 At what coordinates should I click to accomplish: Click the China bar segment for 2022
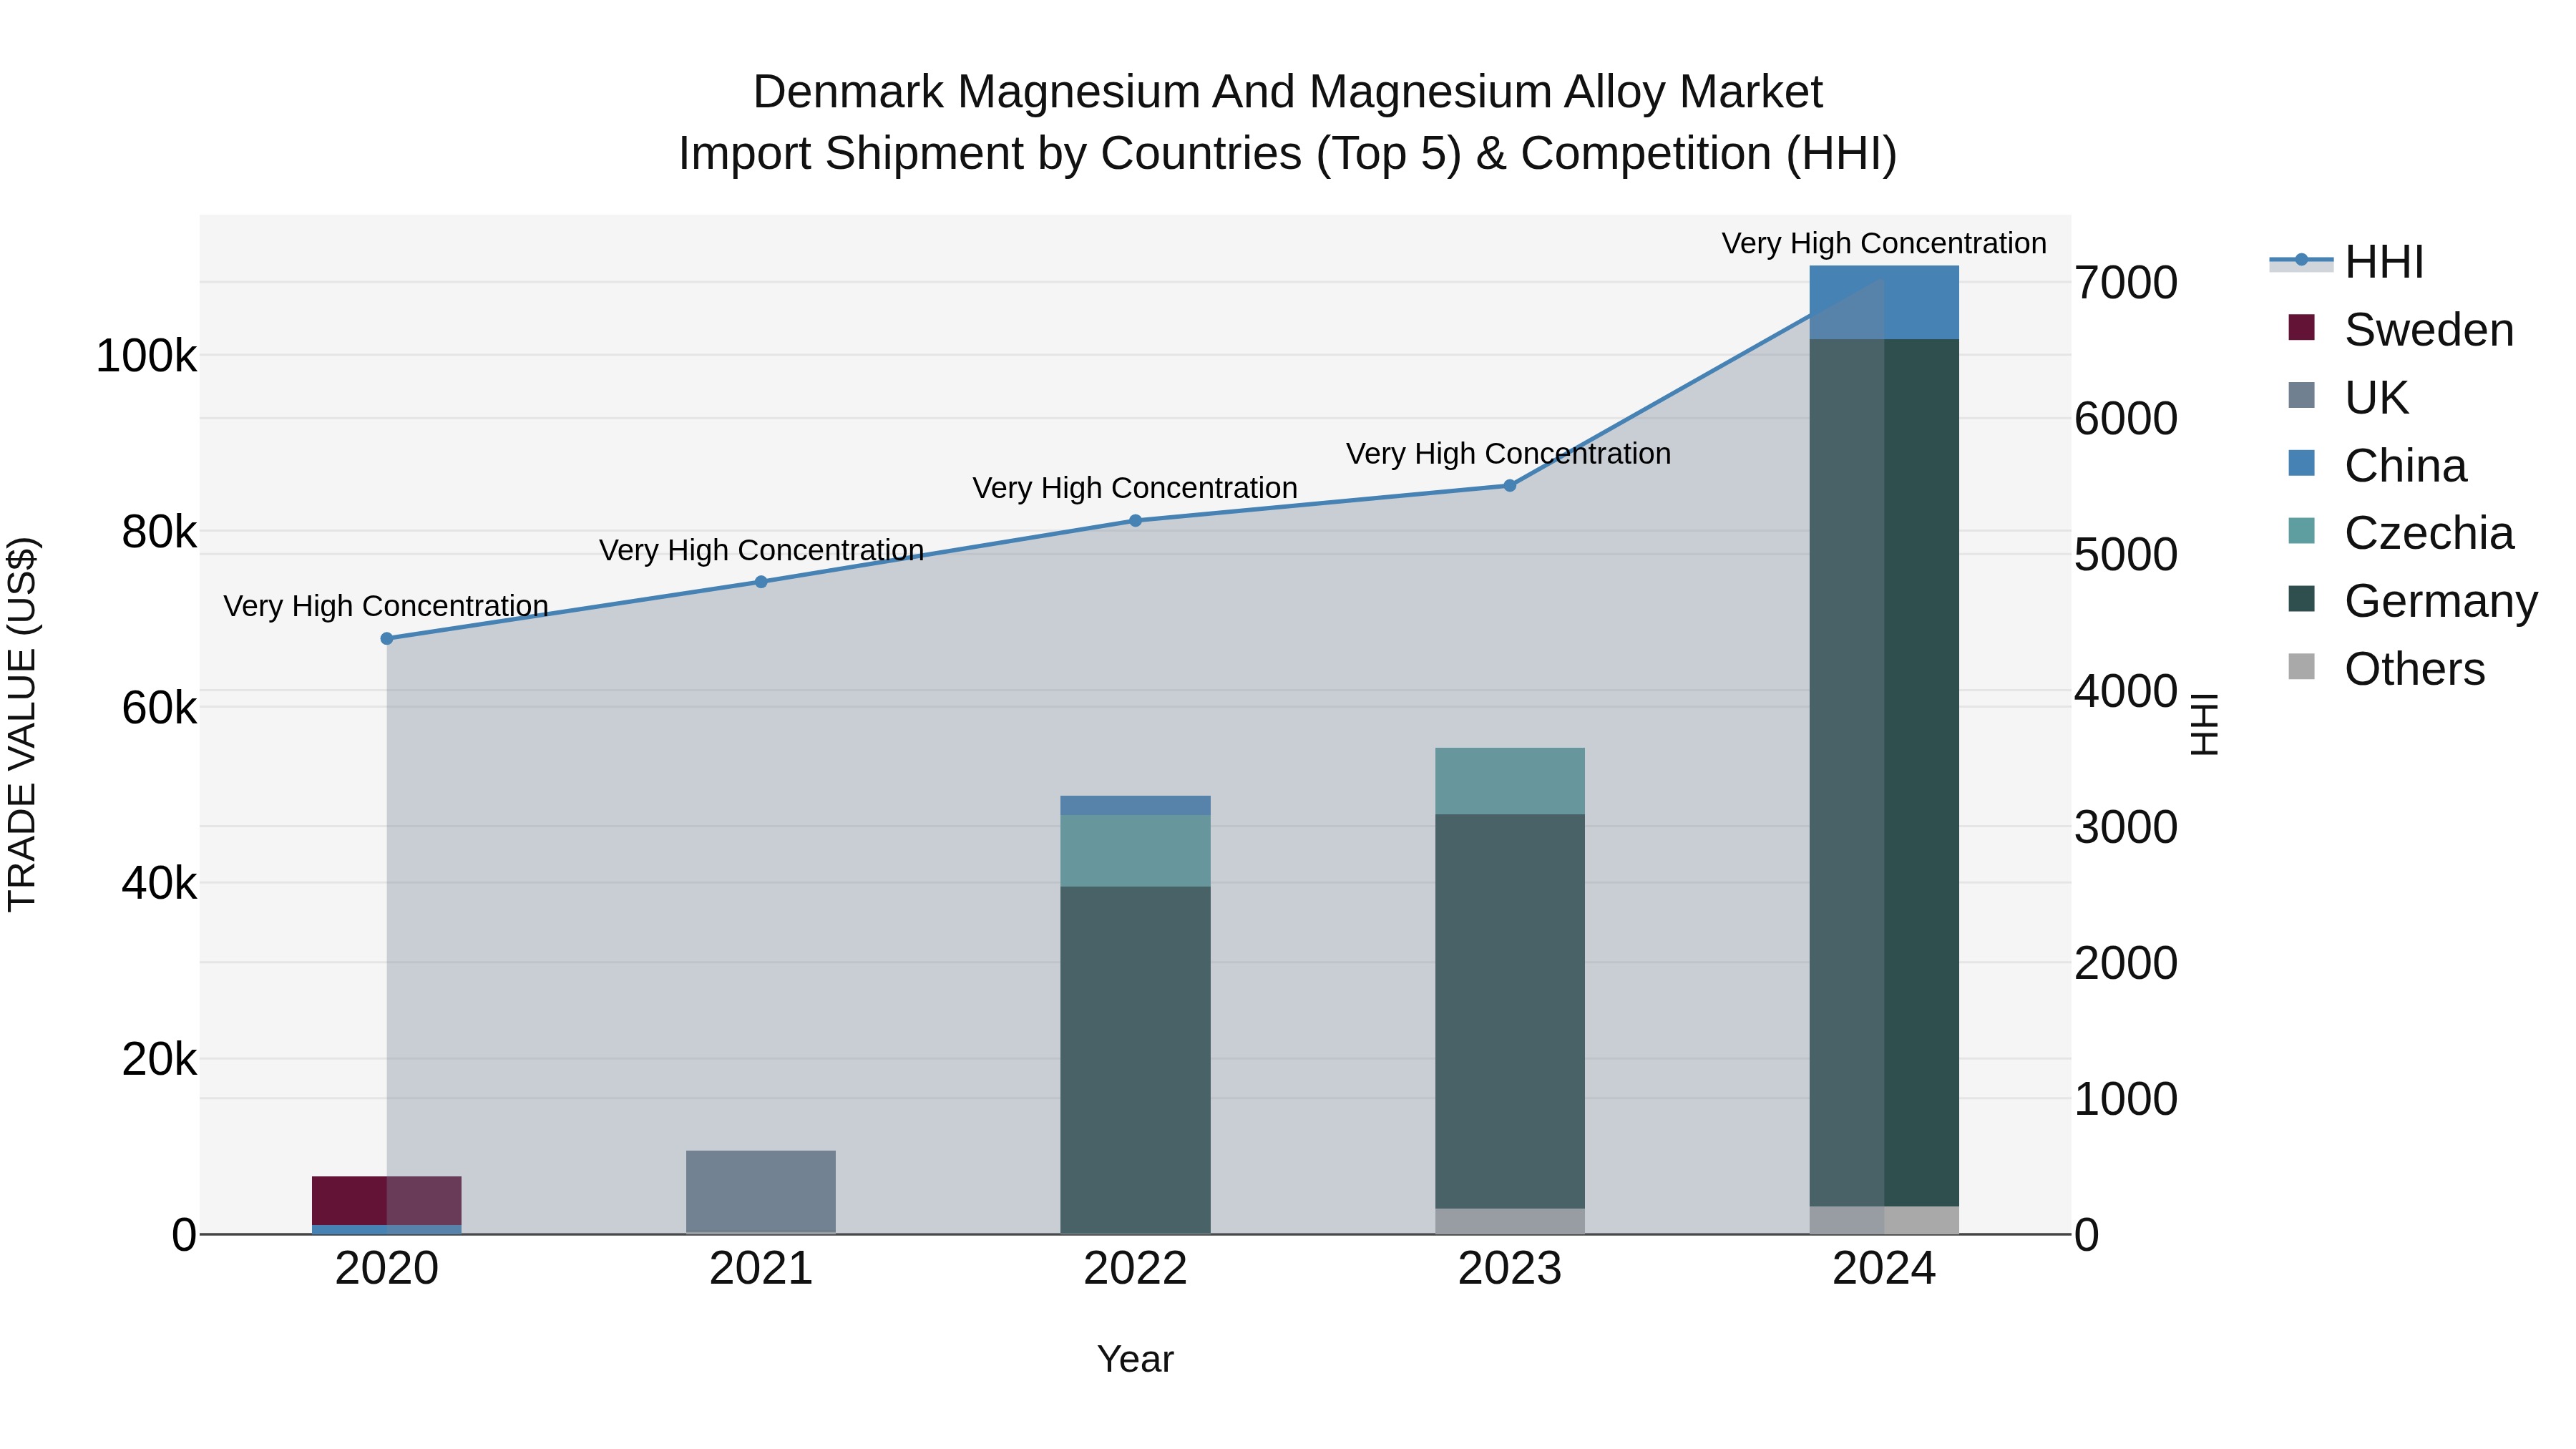pos(1135,806)
